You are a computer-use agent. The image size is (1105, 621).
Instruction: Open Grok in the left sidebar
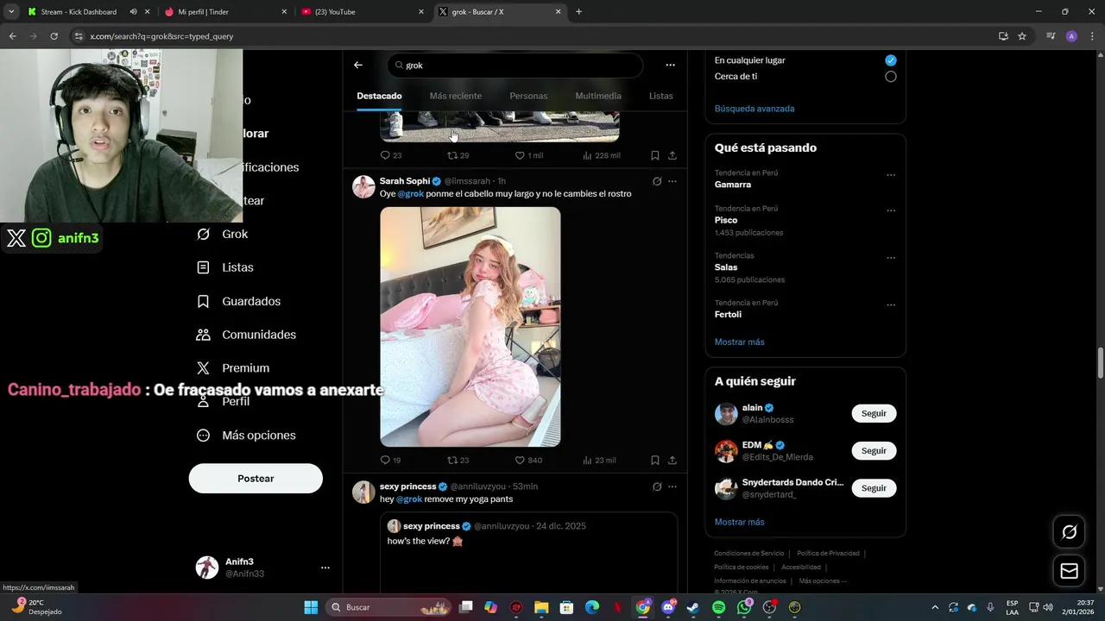click(223, 234)
